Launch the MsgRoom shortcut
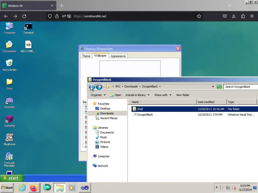258x193 pixels. [x=9, y=140]
